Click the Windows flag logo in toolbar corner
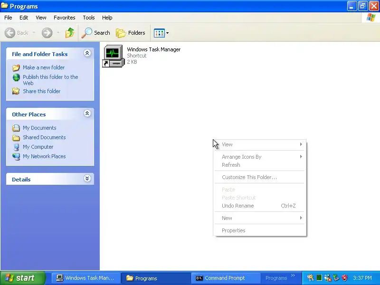Image resolution: width=380 pixels, height=285 pixels. 371,18
